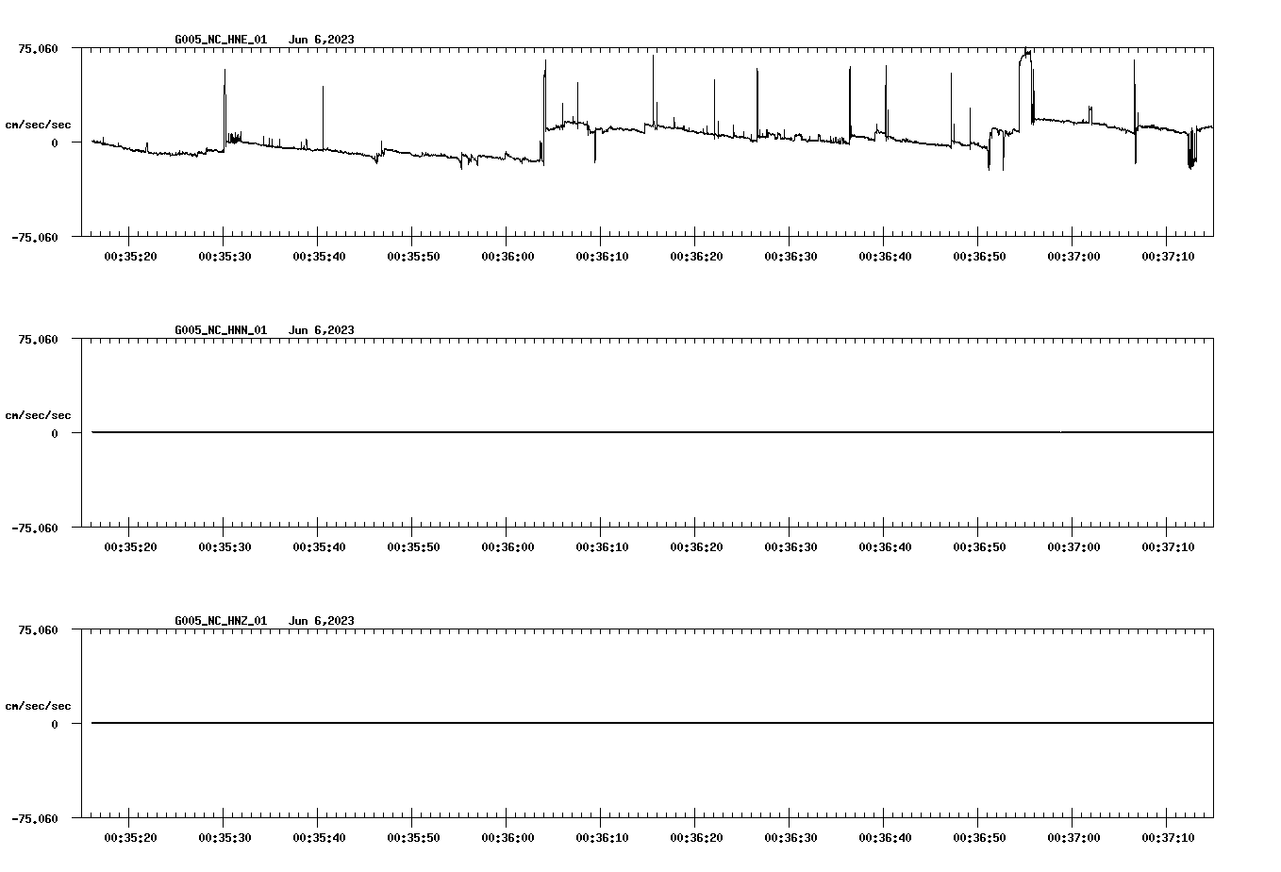Click time label 00:36:30 under HNZ plot
Screen dimensions: 1281x872
(790, 838)
